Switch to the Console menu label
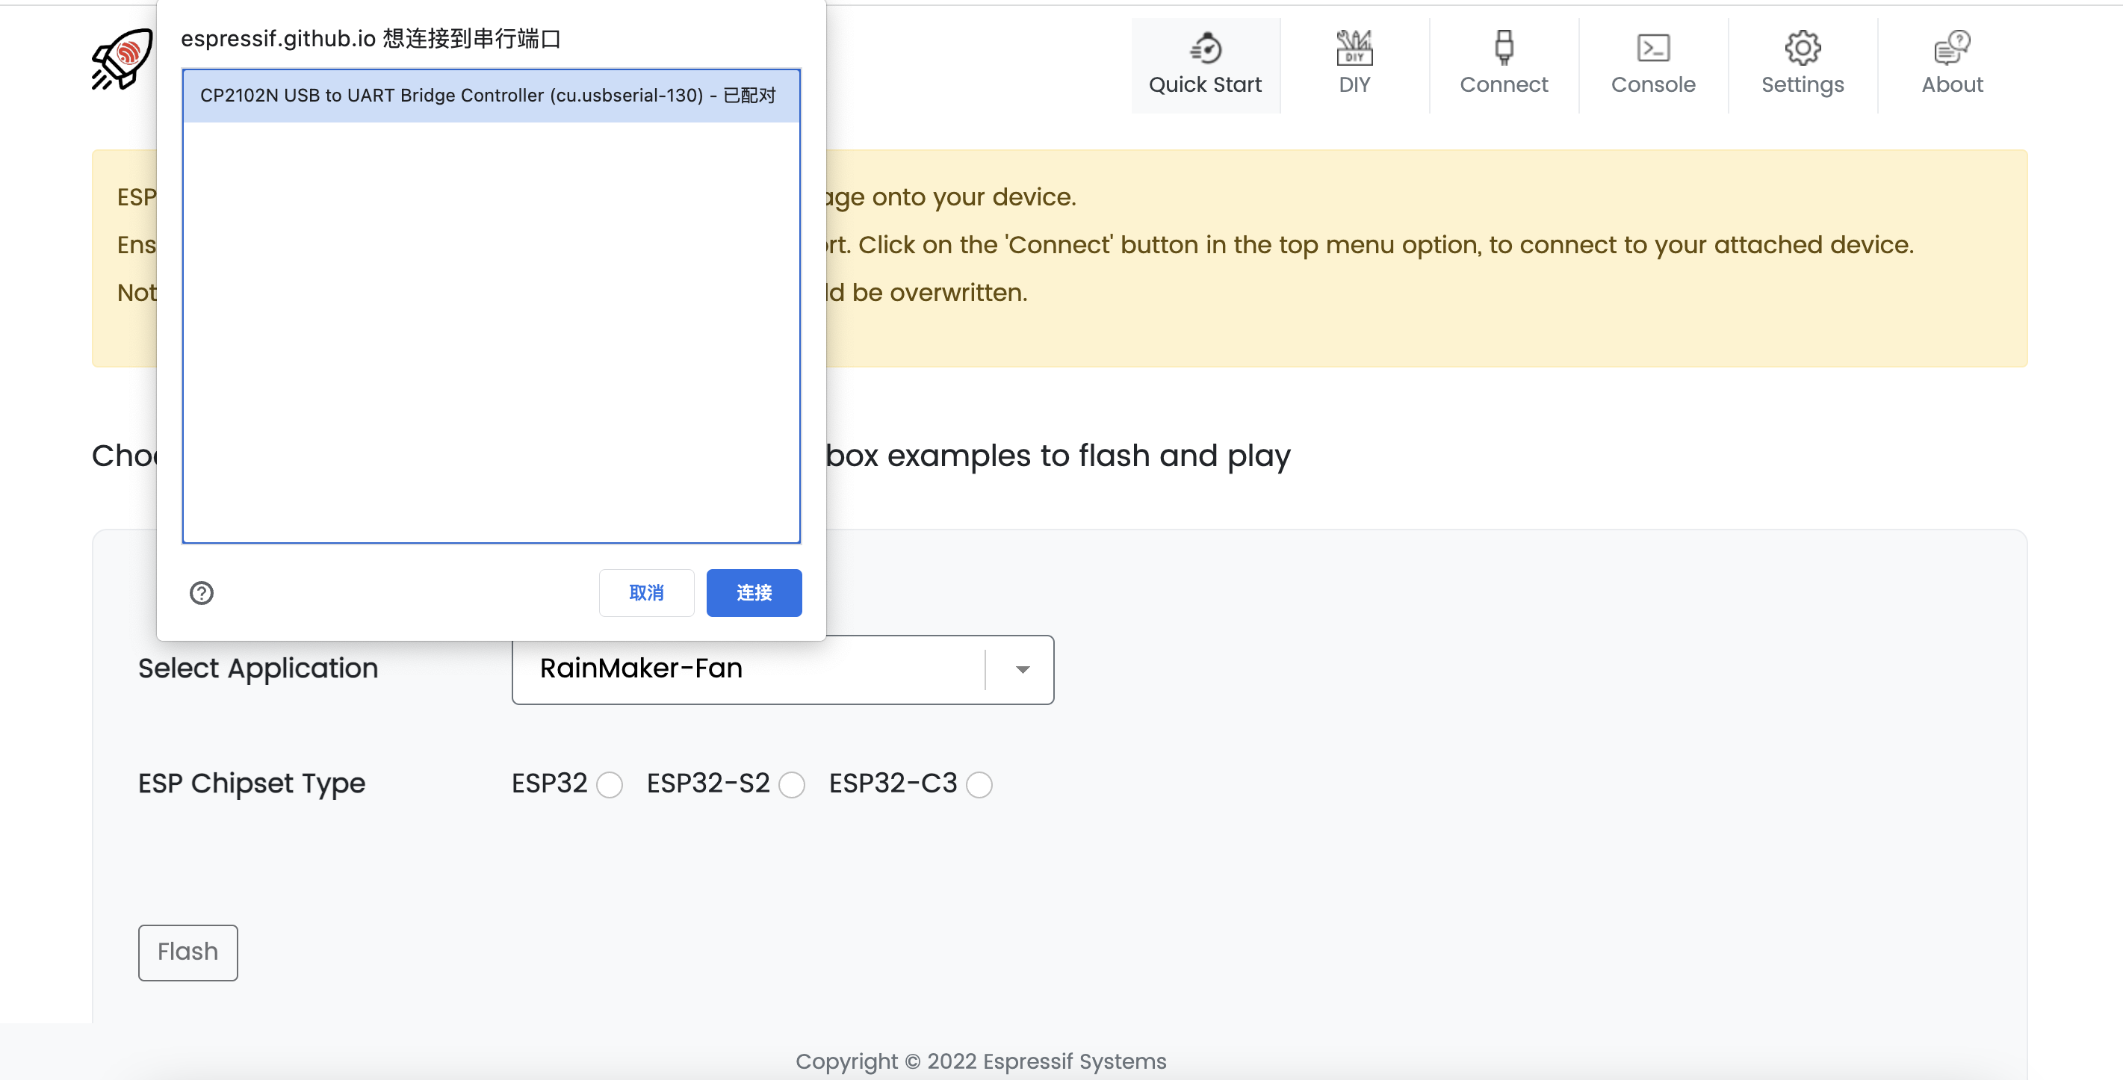Screen dimensions: 2123x1080 [1652, 85]
